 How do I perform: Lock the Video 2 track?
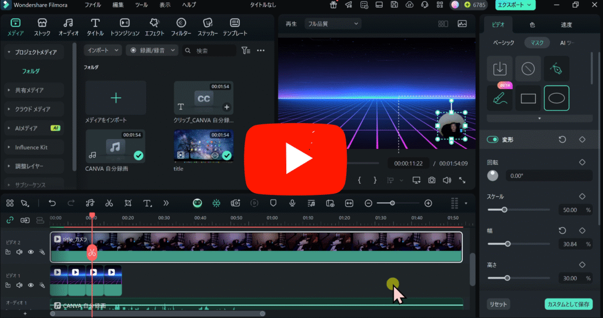(8, 252)
